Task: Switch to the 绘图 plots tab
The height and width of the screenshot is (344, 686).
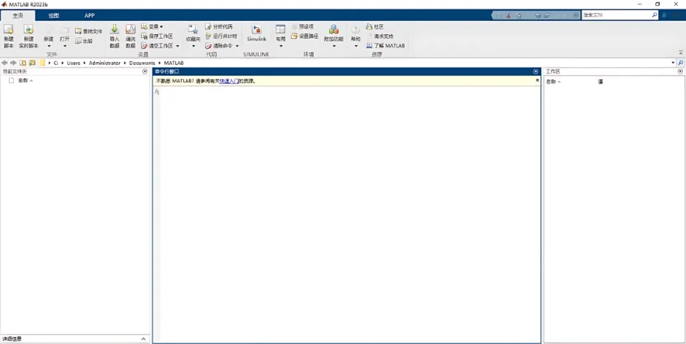Action: point(54,15)
